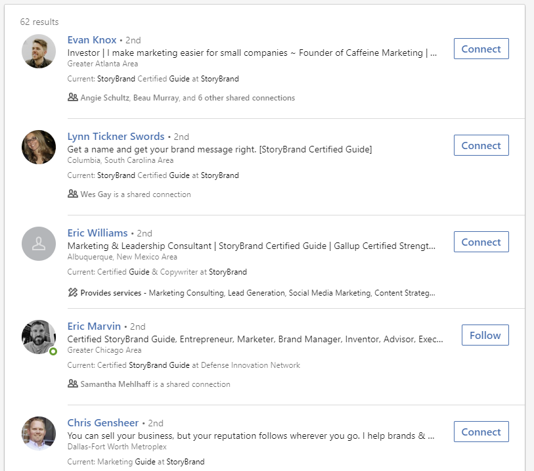Open the Lynn Tickner Swords name link

[116, 137]
